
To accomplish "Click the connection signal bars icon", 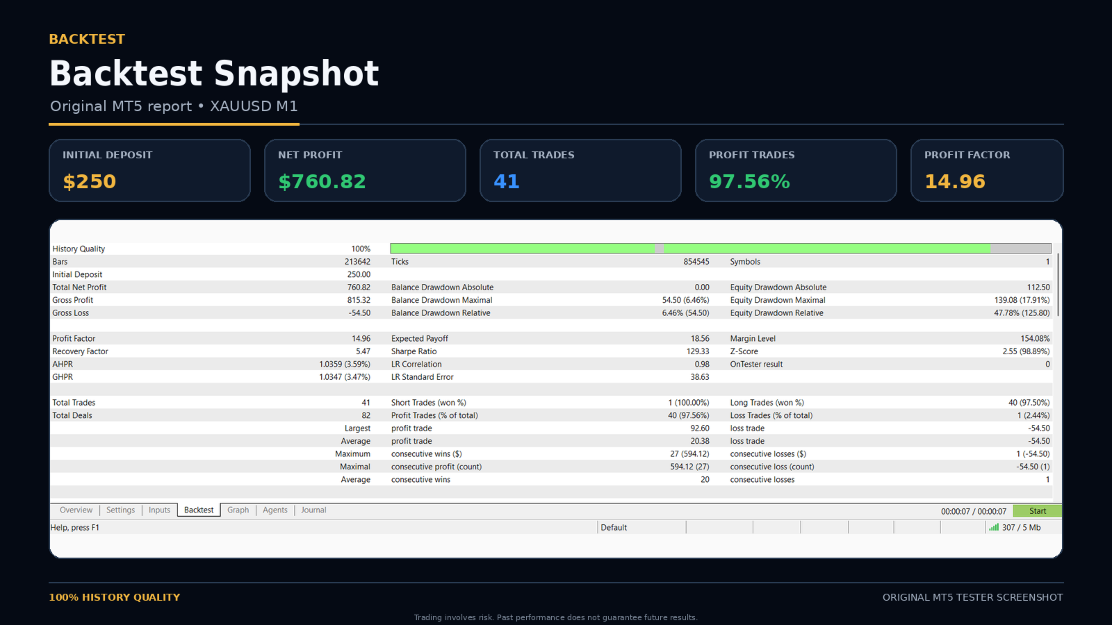I will pyautogui.click(x=994, y=527).
